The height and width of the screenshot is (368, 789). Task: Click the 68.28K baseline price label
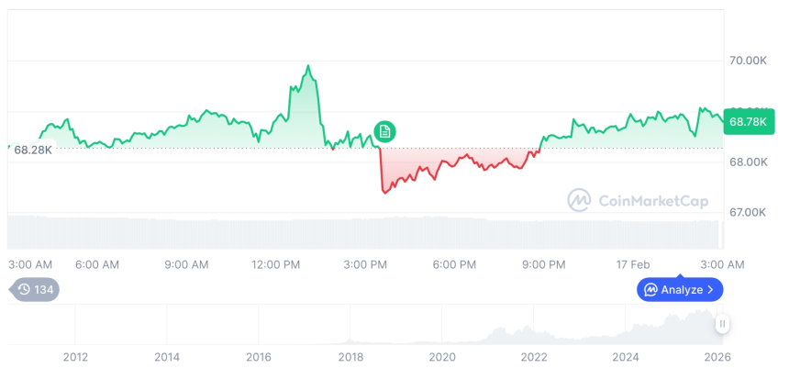[33, 149]
